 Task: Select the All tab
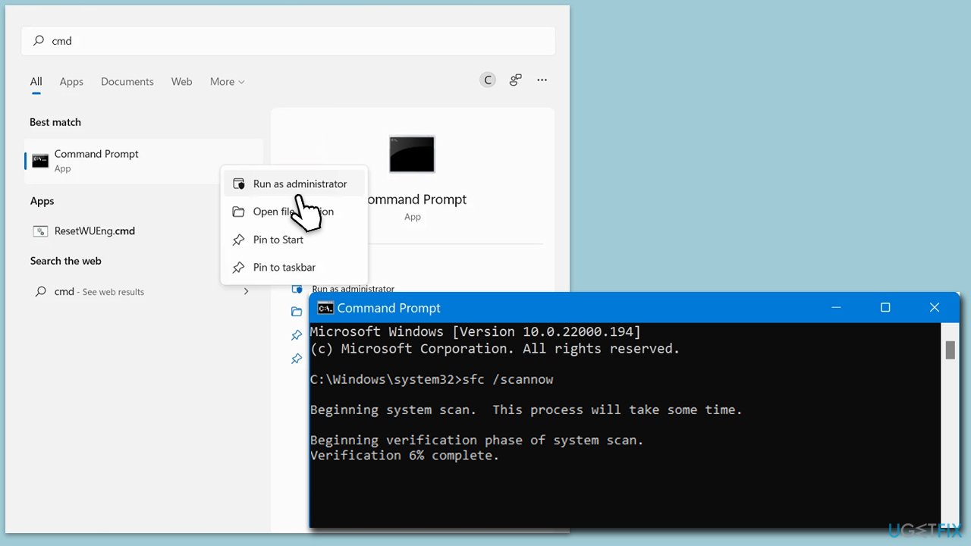point(36,82)
